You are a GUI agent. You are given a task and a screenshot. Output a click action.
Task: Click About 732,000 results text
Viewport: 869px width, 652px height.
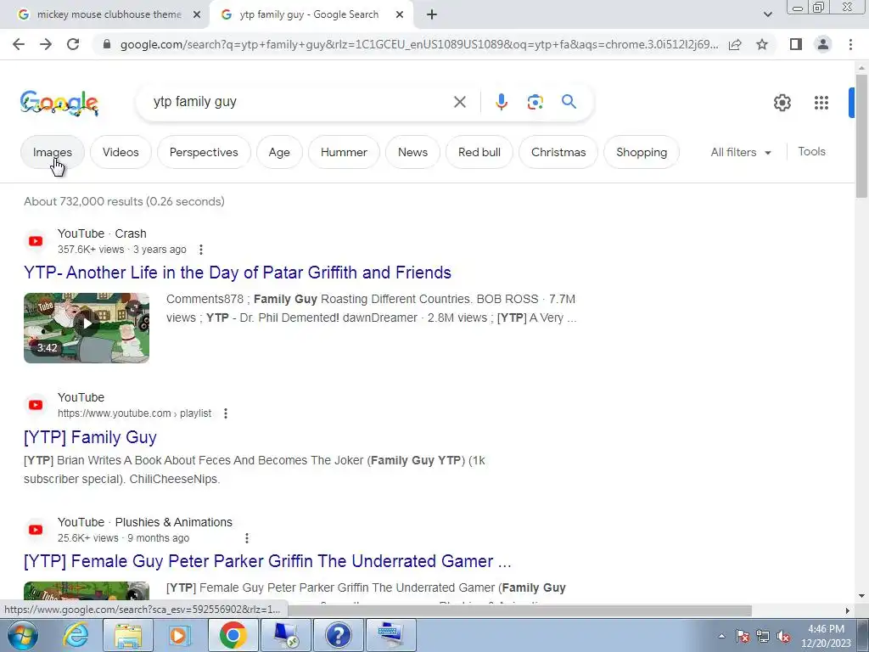[124, 201]
